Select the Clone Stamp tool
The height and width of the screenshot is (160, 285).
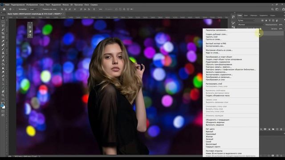point(3,52)
